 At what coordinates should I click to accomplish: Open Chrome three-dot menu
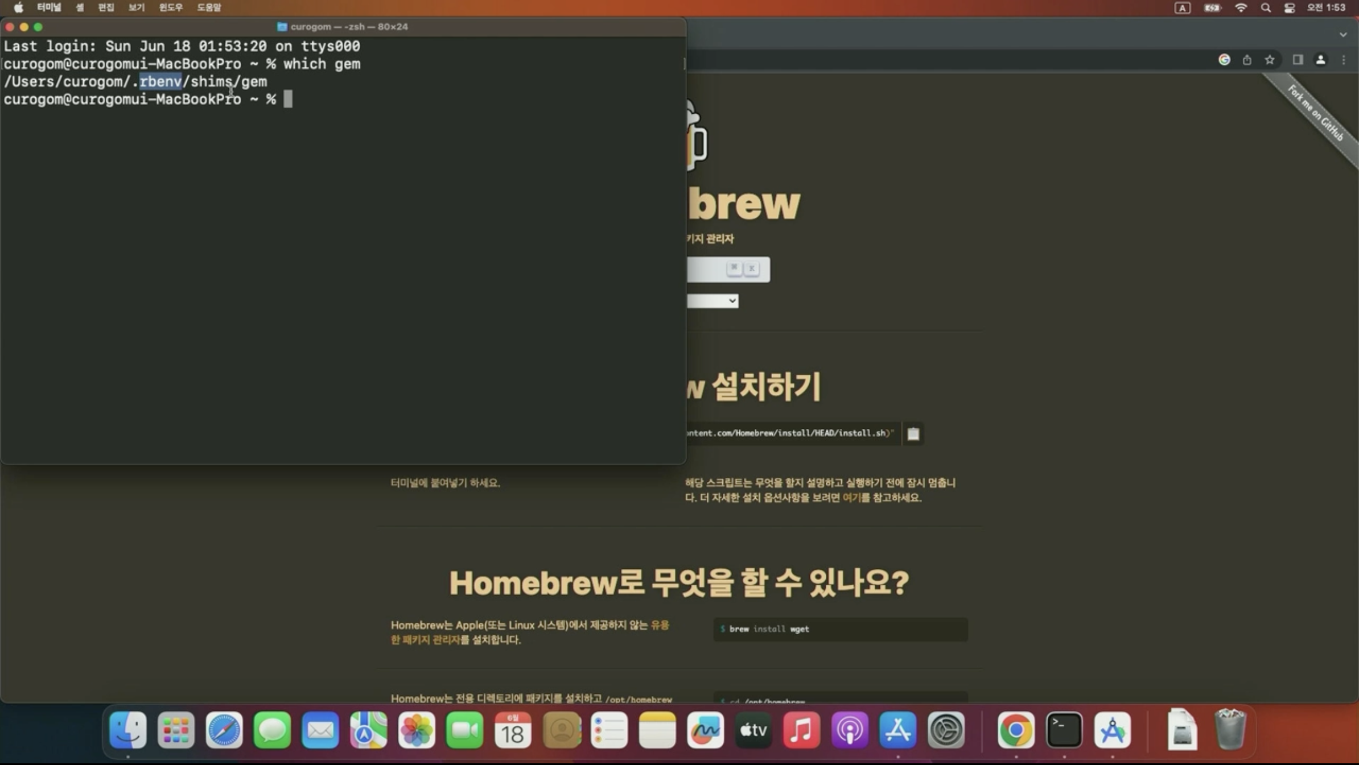pos(1344,60)
